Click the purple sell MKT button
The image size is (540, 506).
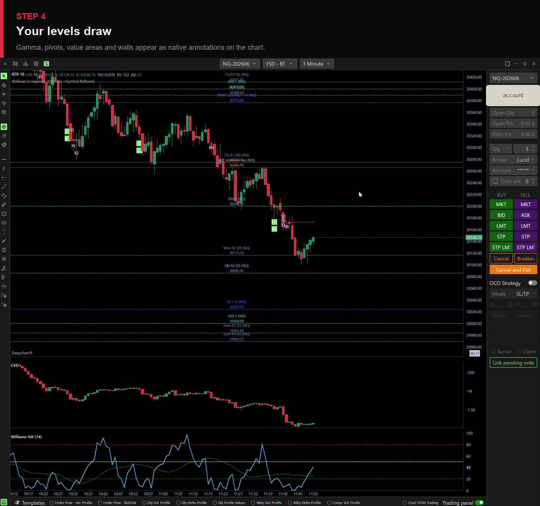[x=525, y=204]
